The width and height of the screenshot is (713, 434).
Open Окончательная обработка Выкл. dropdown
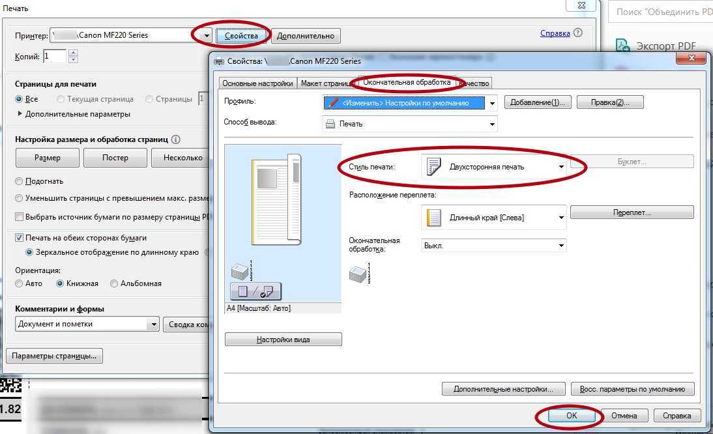coord(494,246)
